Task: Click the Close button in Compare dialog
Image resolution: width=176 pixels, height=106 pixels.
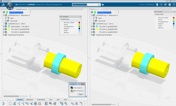Action: 81,94
